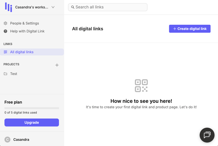Open Help with Digital Link
Screen dimensions: 218x146
(27, 31)
